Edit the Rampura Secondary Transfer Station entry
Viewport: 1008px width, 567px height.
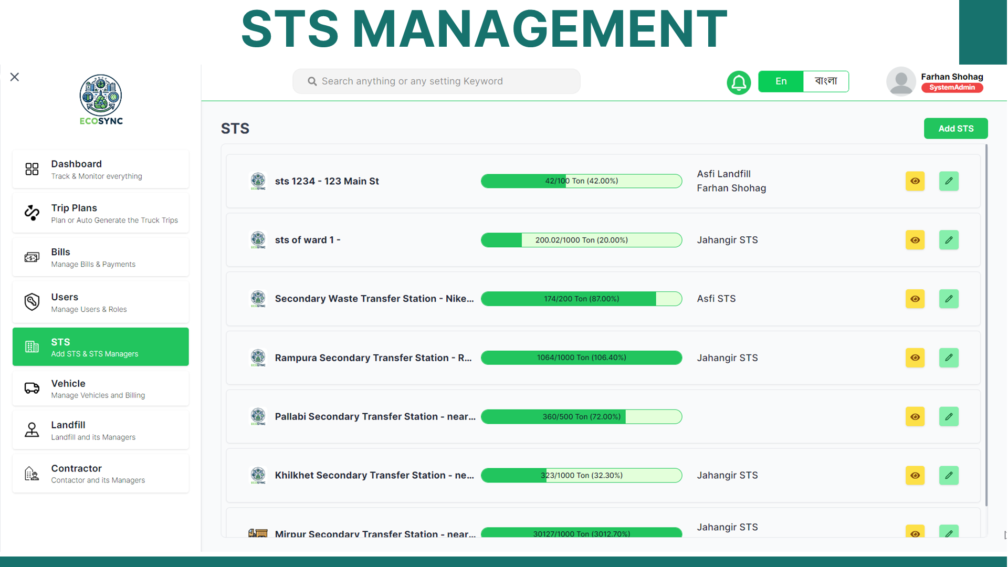[x=948, y=358]
